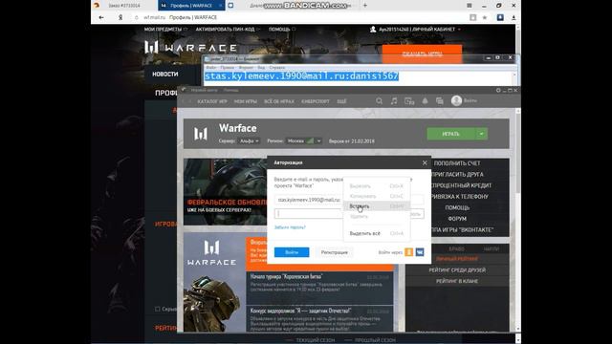Click РЕЙТИНГ В КЛАНЕ
The width and height of the screenshot is (612, 344).
tap(457, 281)
